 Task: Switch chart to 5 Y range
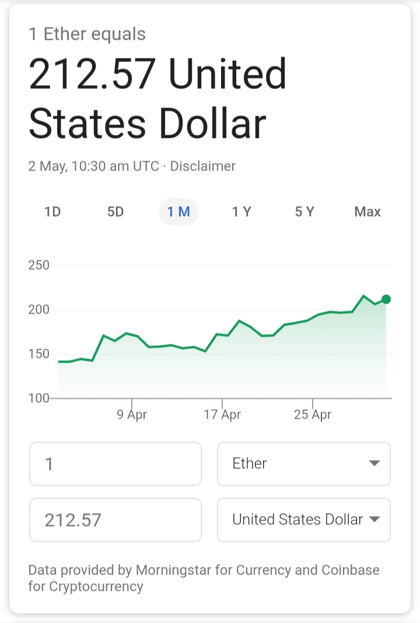304,212
